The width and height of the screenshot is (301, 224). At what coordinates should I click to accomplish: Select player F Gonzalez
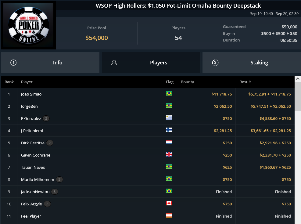[31, 118]
